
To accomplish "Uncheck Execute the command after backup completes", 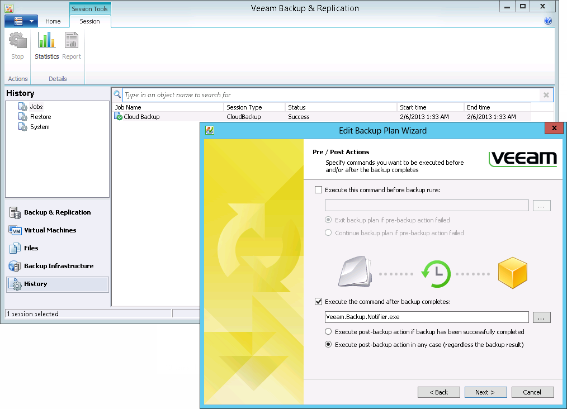I will click(x=318, y=302).
